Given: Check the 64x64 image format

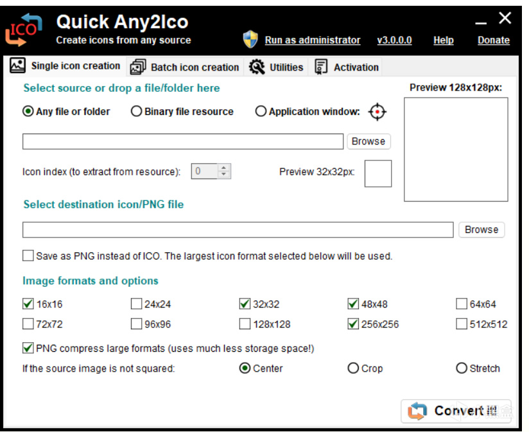Looking at the screenshot, I should pyautogui.click(x=462, y=304).
